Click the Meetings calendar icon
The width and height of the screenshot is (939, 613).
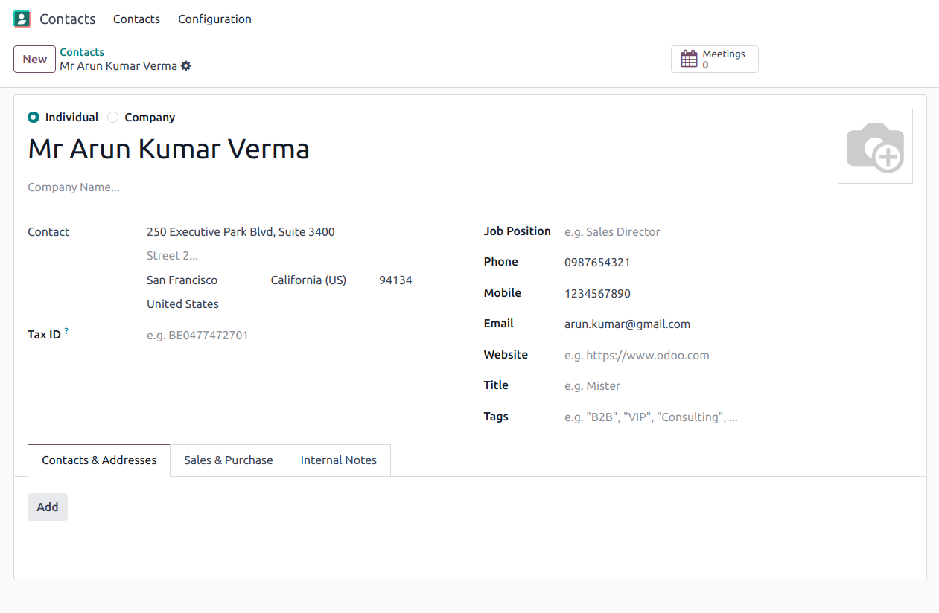tap(689, 60)
